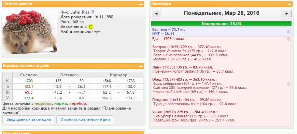Select the Вес тела — 73.7 кг. line
The width and height of the screenshot is (297, 134).
tap(169, 30)
